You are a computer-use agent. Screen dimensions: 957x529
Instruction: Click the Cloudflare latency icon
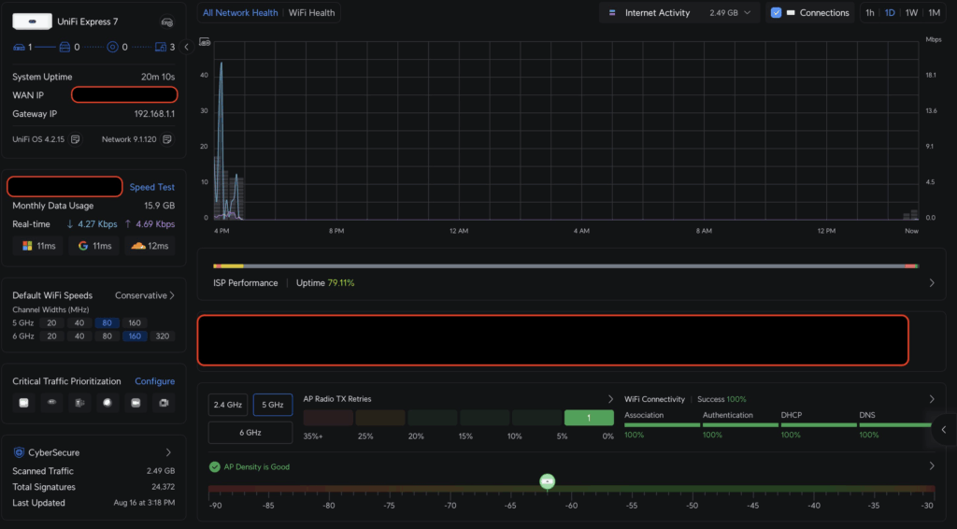pos(138,246)
